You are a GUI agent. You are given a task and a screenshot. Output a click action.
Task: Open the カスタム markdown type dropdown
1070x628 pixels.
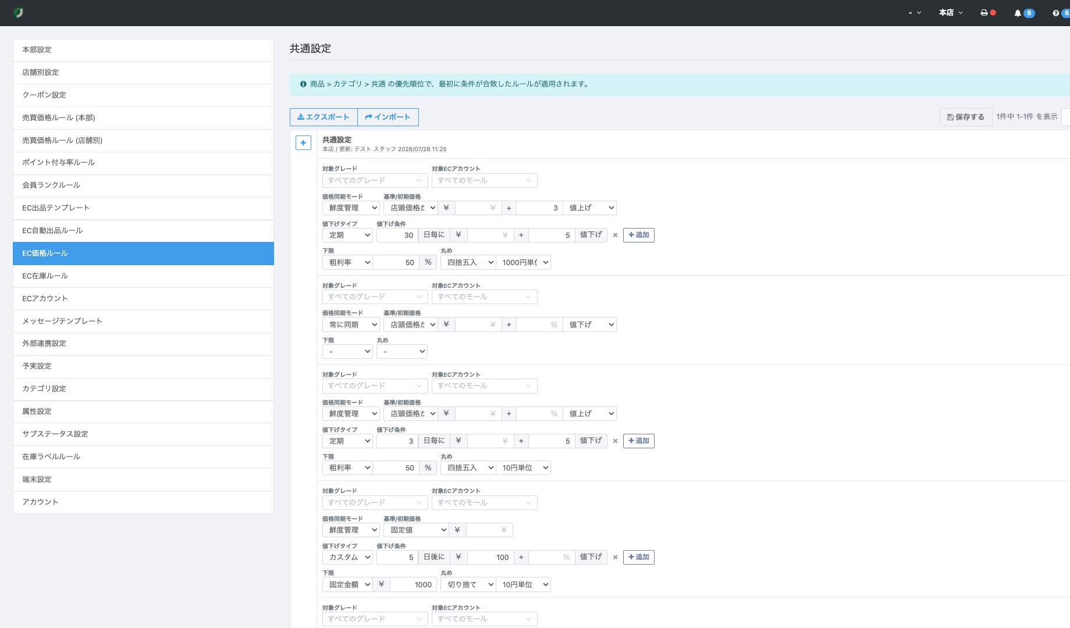pyautogui.click(x=347, y=557)
